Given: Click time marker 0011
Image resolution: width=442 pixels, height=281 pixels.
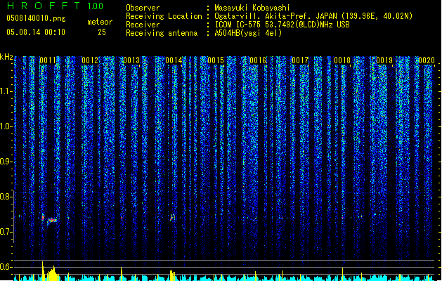Looking at the screenshot, I should (48, 60).
